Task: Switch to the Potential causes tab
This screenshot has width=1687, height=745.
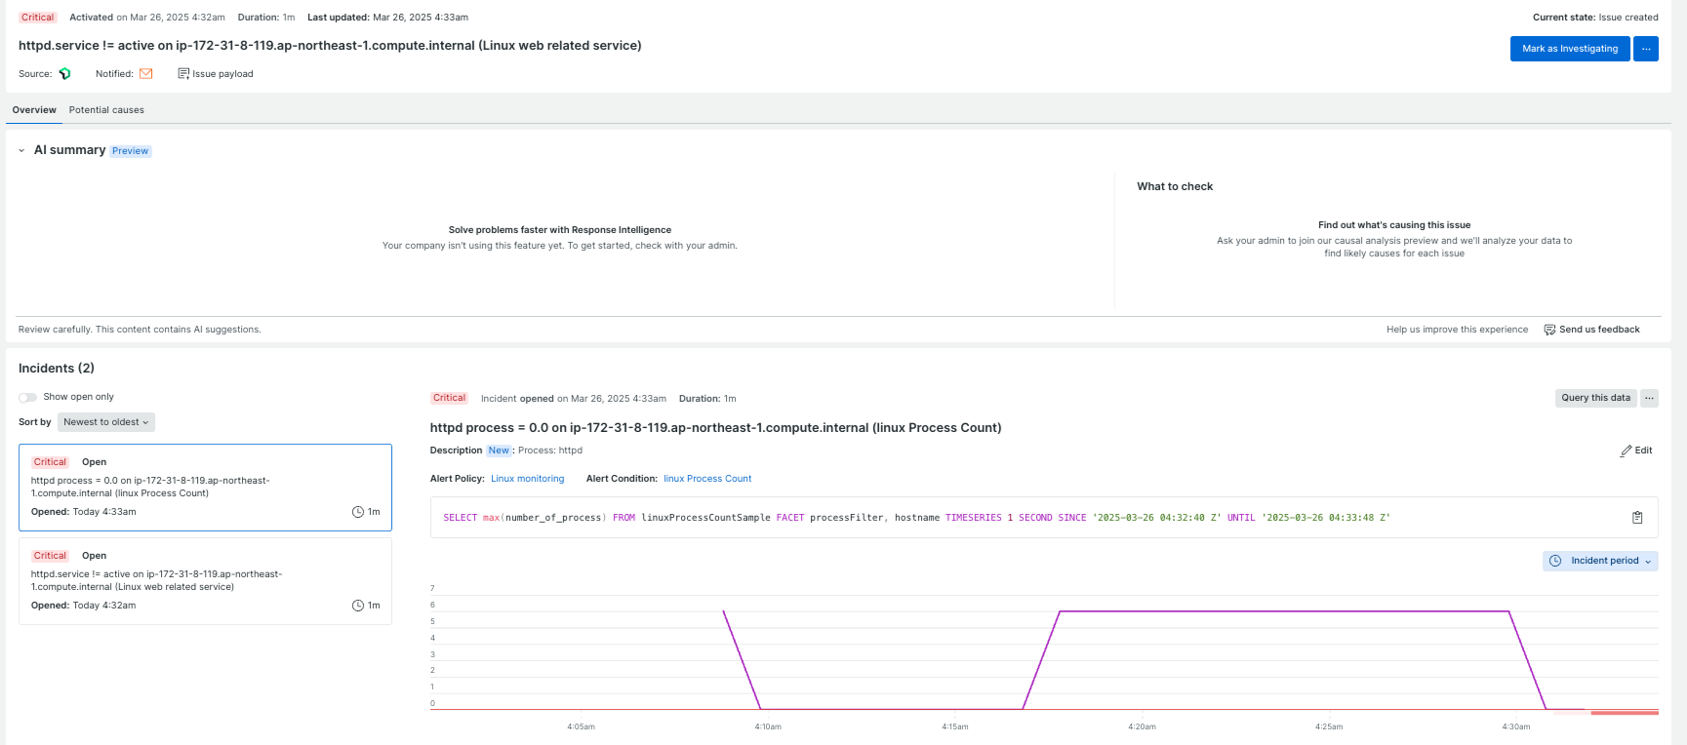Action: click(106, 110)
